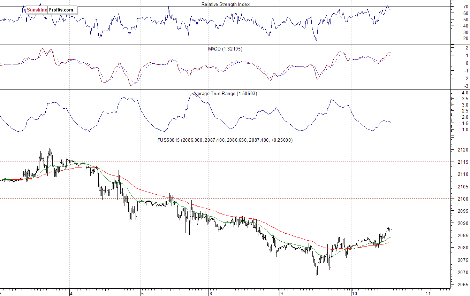Click the 2090 price axis label
The image size is (470, 296).
point(463,223)
